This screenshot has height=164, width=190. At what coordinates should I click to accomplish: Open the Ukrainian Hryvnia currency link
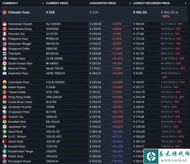pos(20,107)
